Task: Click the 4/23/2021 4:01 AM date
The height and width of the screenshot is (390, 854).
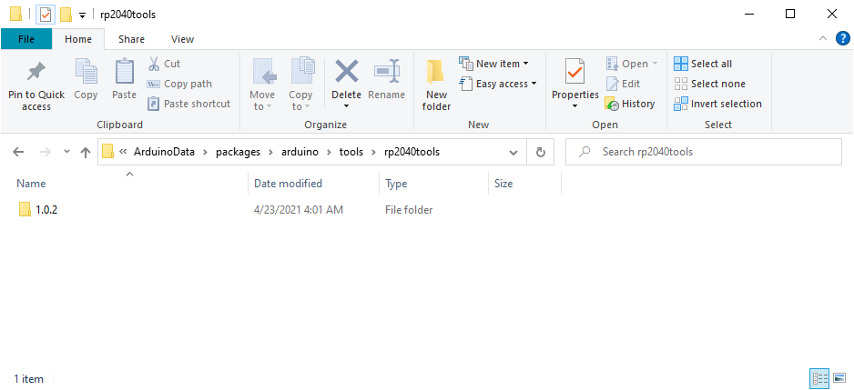Action: [299, 209]
